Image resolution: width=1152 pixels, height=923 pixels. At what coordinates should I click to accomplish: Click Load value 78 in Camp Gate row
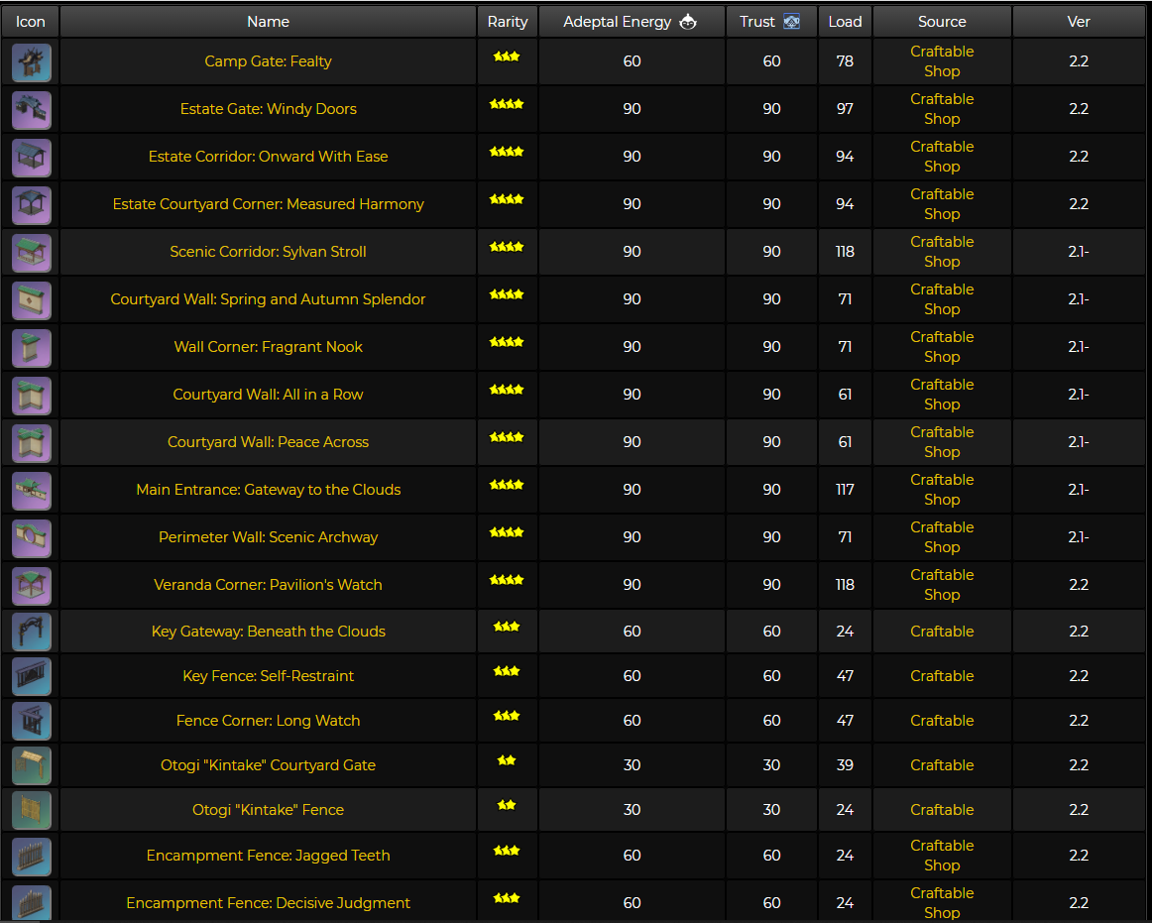[845, 61]
